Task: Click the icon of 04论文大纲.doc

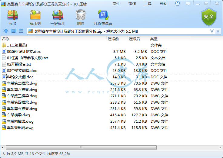Action: click(x=4, y=77)
